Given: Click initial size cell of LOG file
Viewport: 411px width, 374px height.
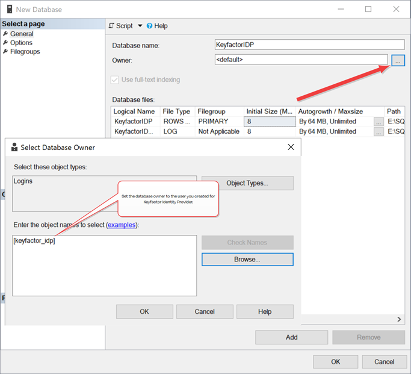Looking at the screenshot, I should point(270,131).
